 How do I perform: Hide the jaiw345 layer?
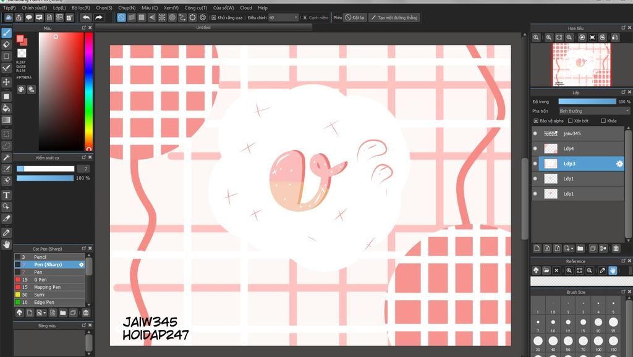coord(535,133)
